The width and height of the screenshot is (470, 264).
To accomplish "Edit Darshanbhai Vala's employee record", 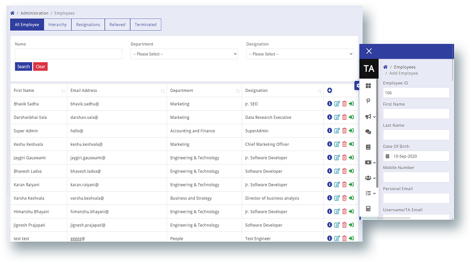I will pyautogui.click(x=337, y=117).
